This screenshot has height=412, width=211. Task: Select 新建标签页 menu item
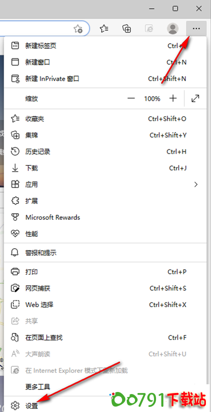click(106, 46)
